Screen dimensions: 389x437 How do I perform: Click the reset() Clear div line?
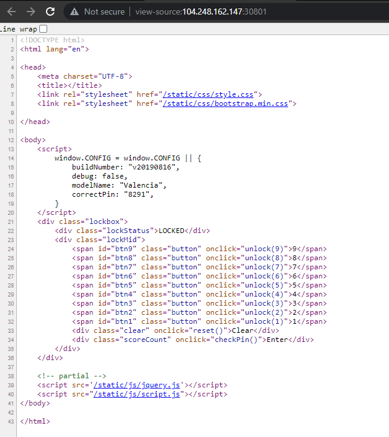175,330
